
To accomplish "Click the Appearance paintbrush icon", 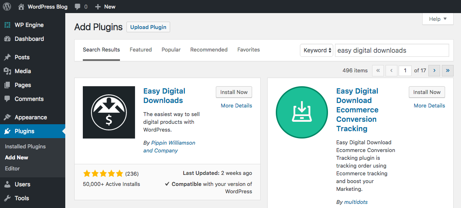I will coord(7,117).
